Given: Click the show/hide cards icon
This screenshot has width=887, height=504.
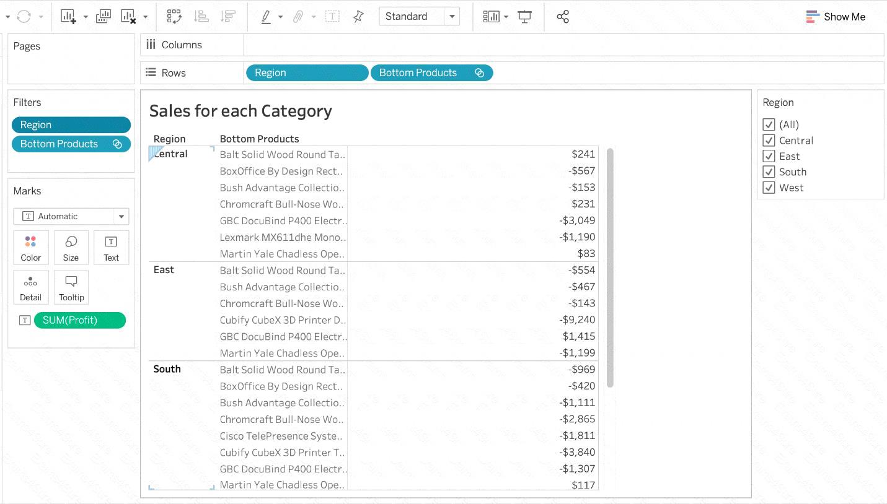Looking at the screenshot, I should 492,17.
